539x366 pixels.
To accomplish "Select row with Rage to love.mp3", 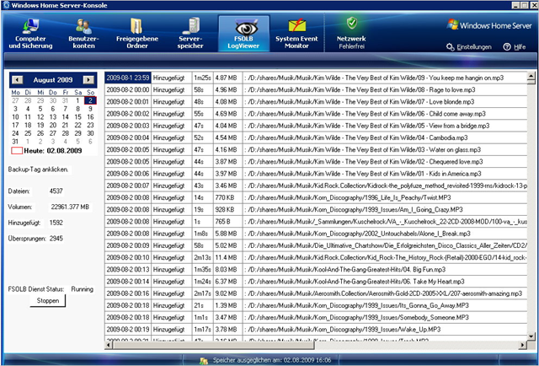I will pyautogui.click(x=316, y=90).
